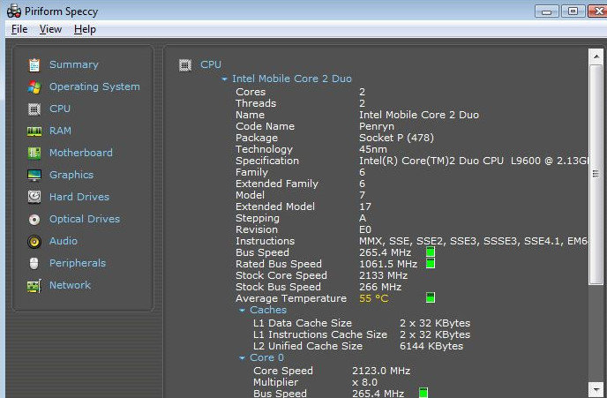Click the Peripherals mouse icon
607x398 pixels.
coord(34,263)
